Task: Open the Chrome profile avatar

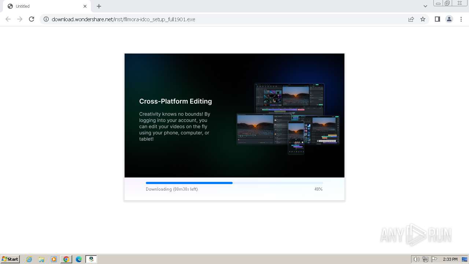Action: click(x=449, y=19)
